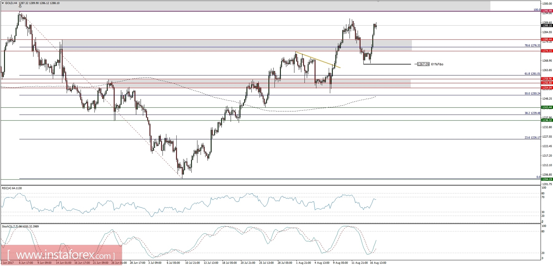
Task: Open the www.instaforex.com watermark link
Action: tap(61, 255)
